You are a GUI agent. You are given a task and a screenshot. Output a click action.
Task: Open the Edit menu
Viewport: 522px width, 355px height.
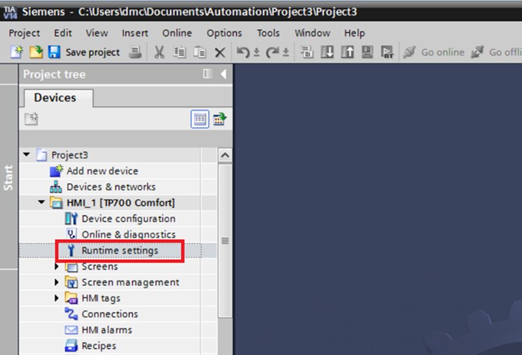63,33
